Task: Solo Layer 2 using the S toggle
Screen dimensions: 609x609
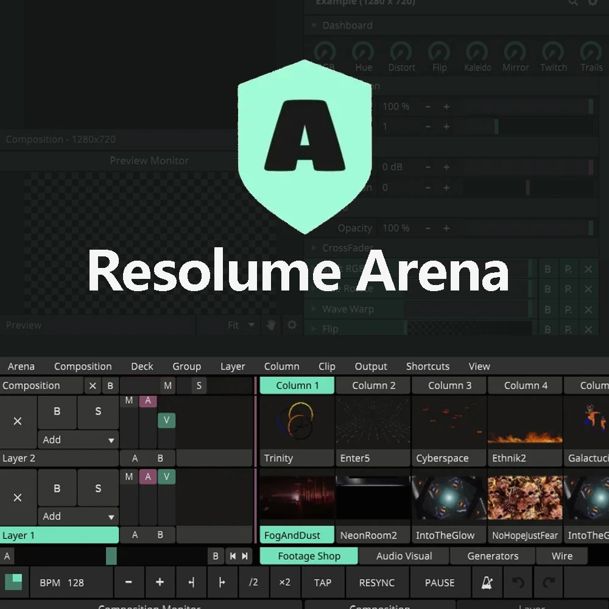Action: (x=98, y=412)
